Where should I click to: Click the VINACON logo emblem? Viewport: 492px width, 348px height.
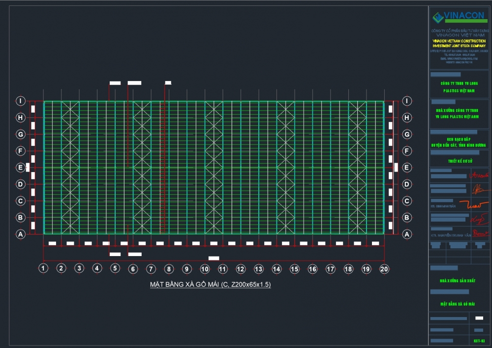tap(438, 17)
